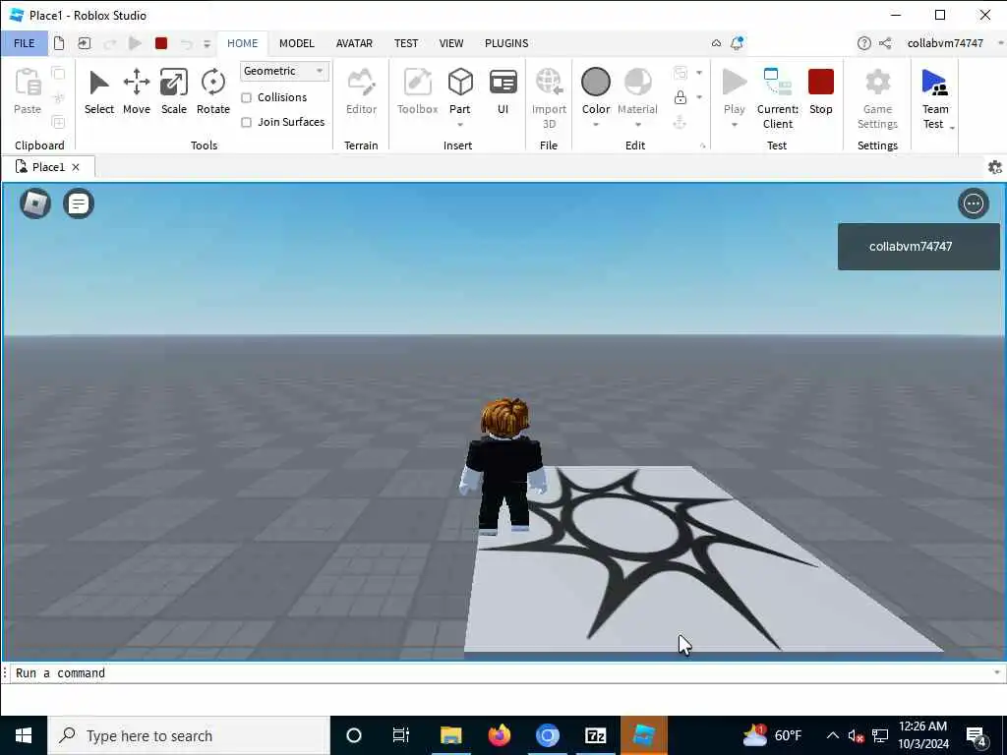Open the viewport more-options ellipsis button
Screen dimensions: 1007x755
click(973, 203)
